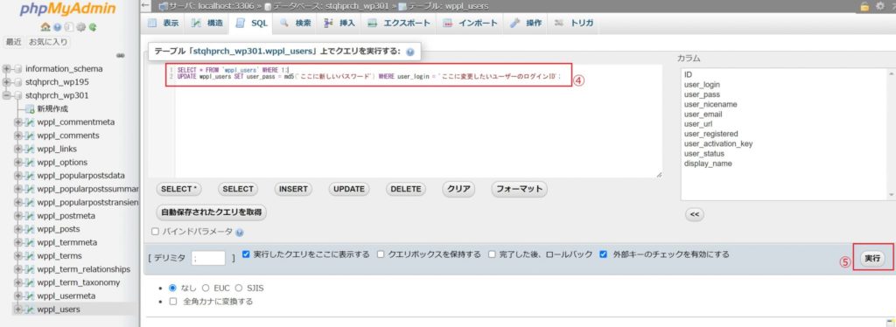Image resolution: width=896 pixels, height=327 pixels.
Task: Reload the navigation panel with the green icon
Action: 92,27
